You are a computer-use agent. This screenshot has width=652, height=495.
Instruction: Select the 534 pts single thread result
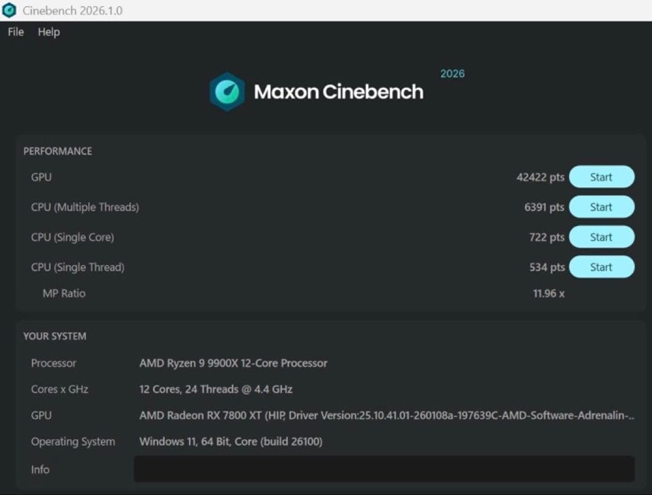click(x=546, y=267)
